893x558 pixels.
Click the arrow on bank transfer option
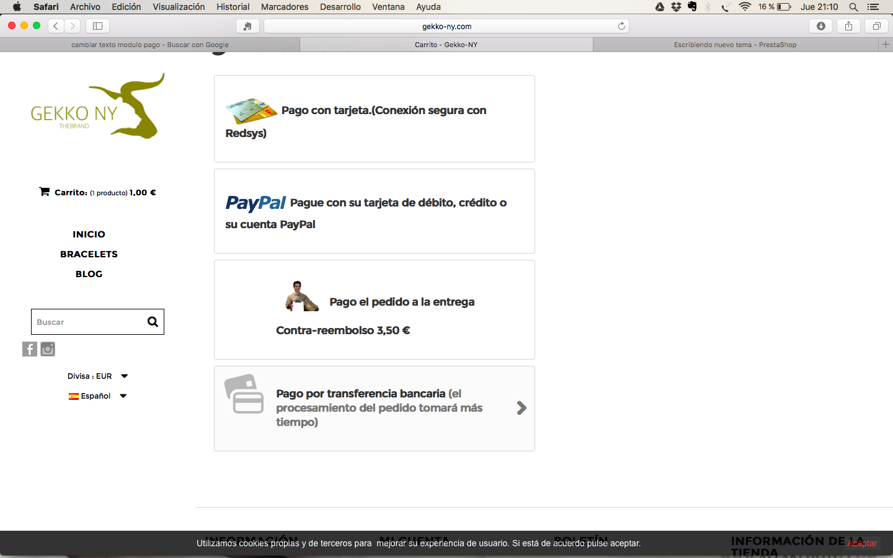point(522,408)
